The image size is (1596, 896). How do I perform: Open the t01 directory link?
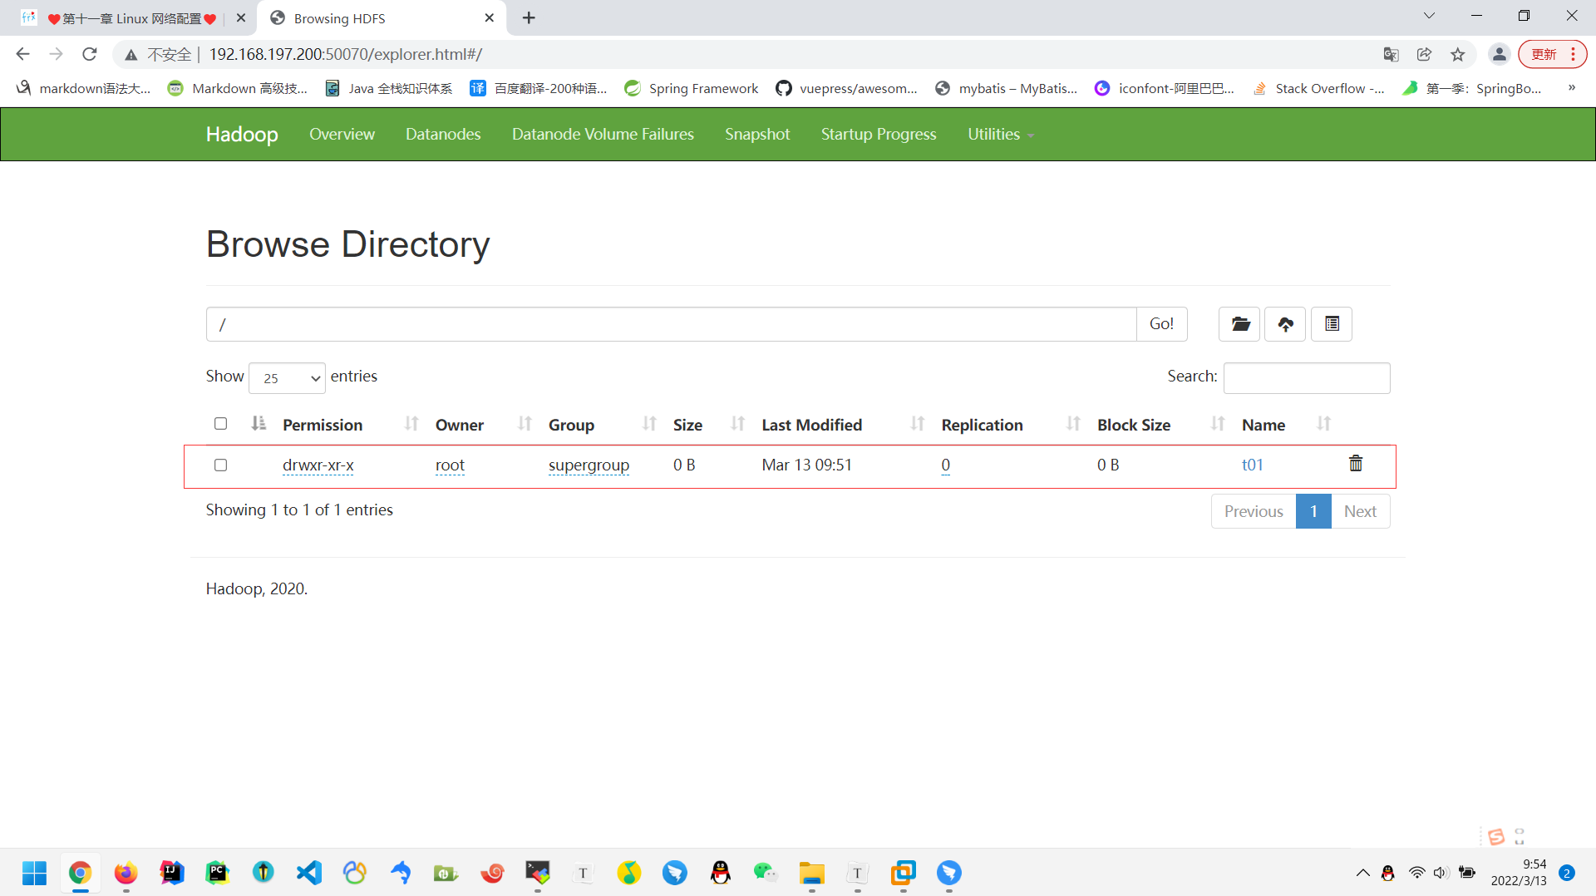(1252, 465)
